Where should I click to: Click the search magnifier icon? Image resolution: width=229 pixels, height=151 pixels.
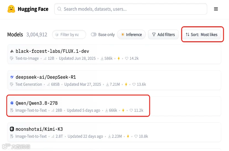click(x=59, y=9)
